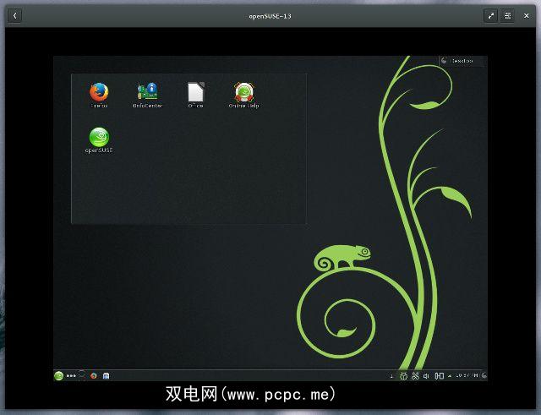
Task: Click the three-dot activity manager icon in the panel
Action: (x=71, y=375)
